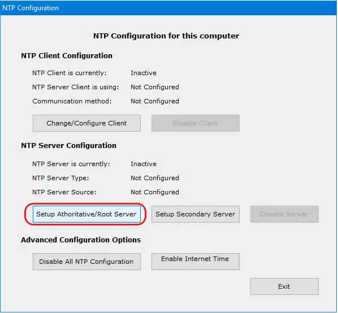
Task: Select the NTP Client Configuration heading
Action: pyautogui.click(x=67, y=55)
